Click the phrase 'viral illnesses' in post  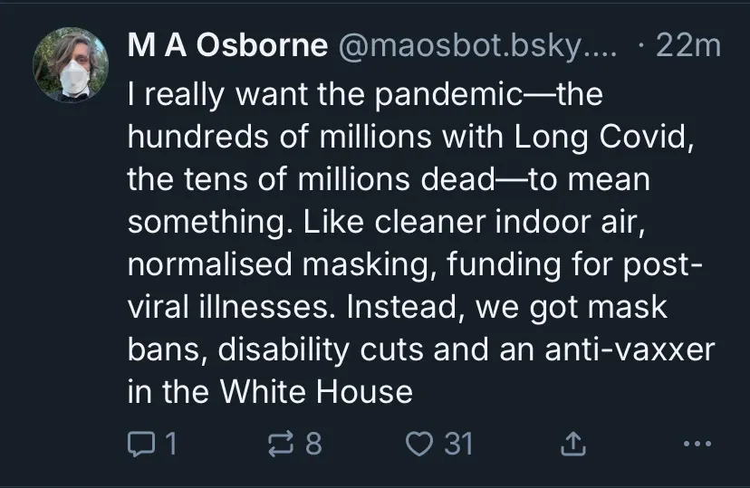(234, 306)
